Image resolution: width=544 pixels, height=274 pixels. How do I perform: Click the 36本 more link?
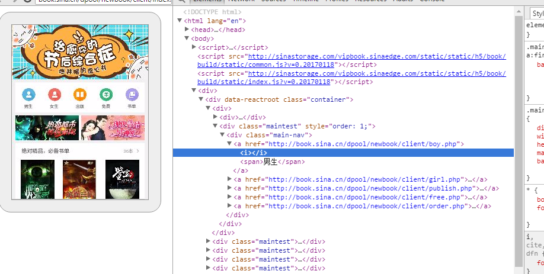131,151
